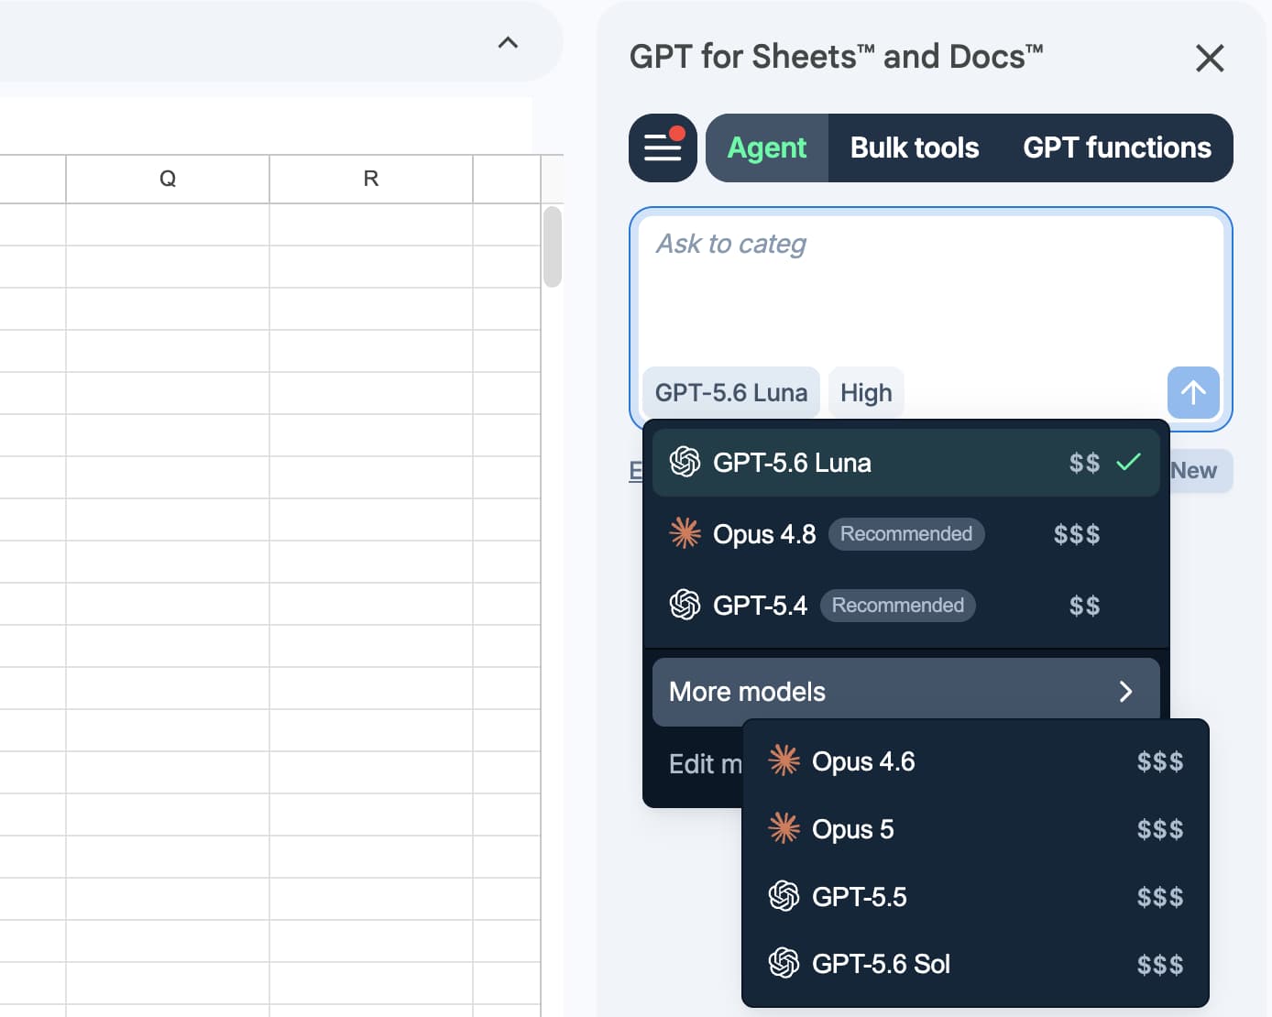Select GPT-5.6 Sol from the submenu
The image size is (1272, 1017).
(x=975, y=964)
